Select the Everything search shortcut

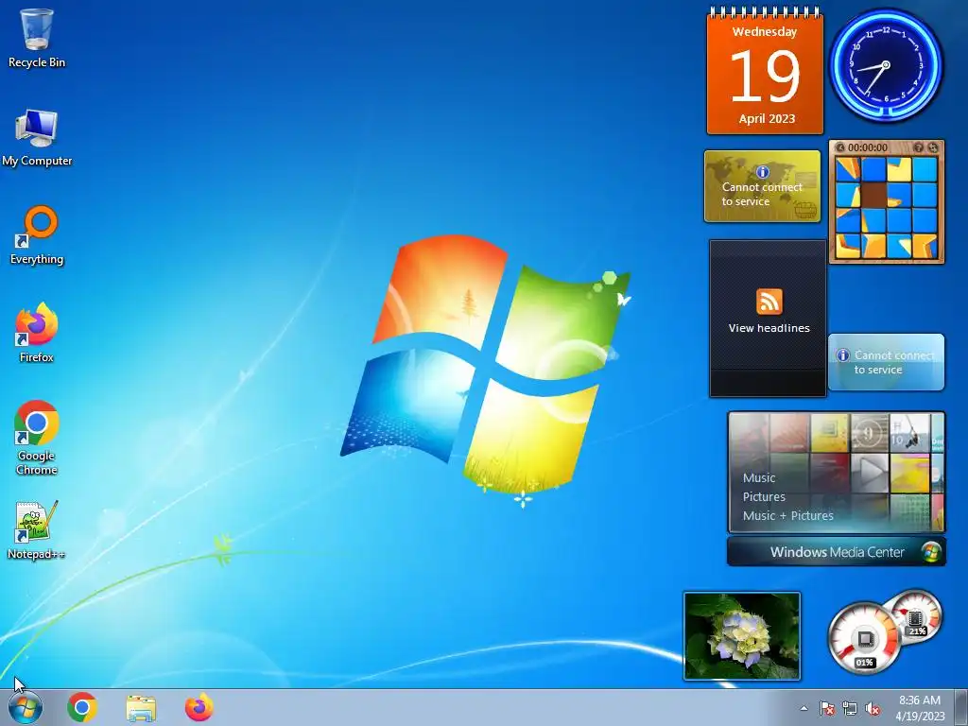[37, 235]
